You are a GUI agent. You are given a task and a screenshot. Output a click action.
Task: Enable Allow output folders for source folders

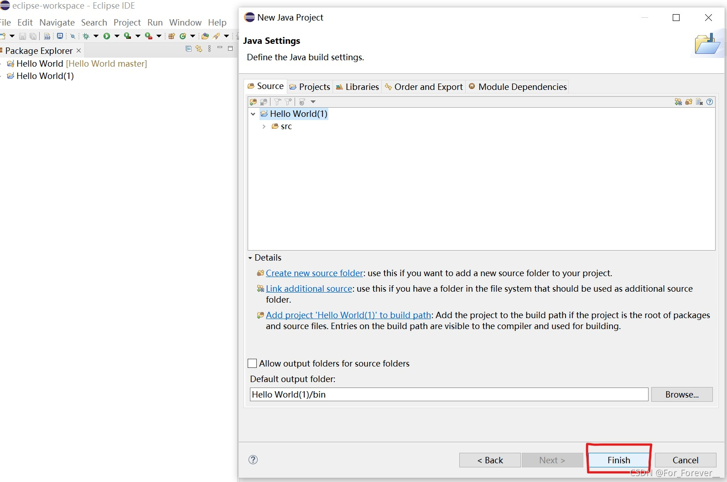pyautogui.click(x=252, y=363)
